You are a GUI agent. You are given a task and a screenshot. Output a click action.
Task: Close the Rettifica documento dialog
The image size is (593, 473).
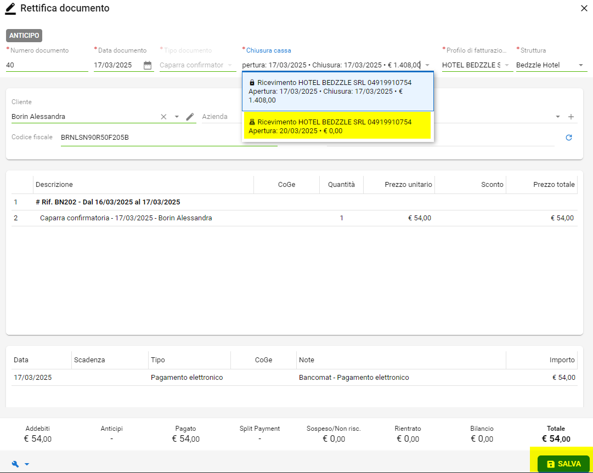coord(584,8)
